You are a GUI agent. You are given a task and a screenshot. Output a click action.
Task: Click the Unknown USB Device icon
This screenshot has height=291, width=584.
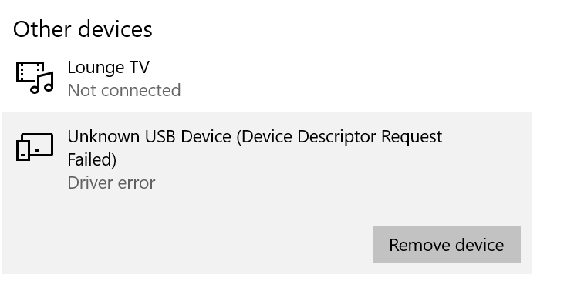pos(35,147)
